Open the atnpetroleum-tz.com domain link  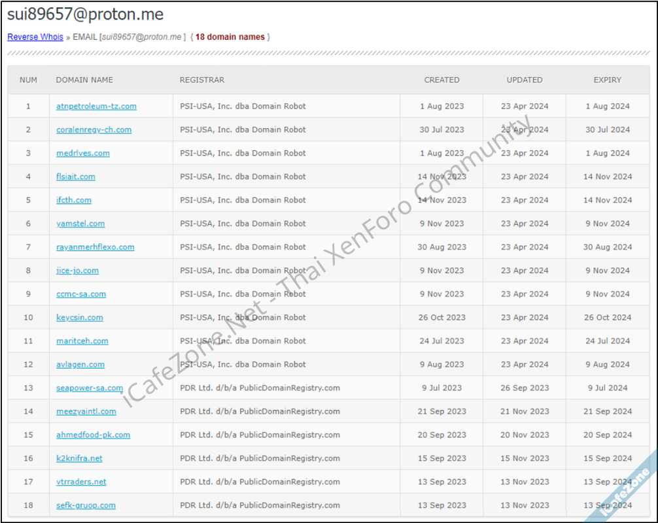pyautogui.click(x=96, y=106)
